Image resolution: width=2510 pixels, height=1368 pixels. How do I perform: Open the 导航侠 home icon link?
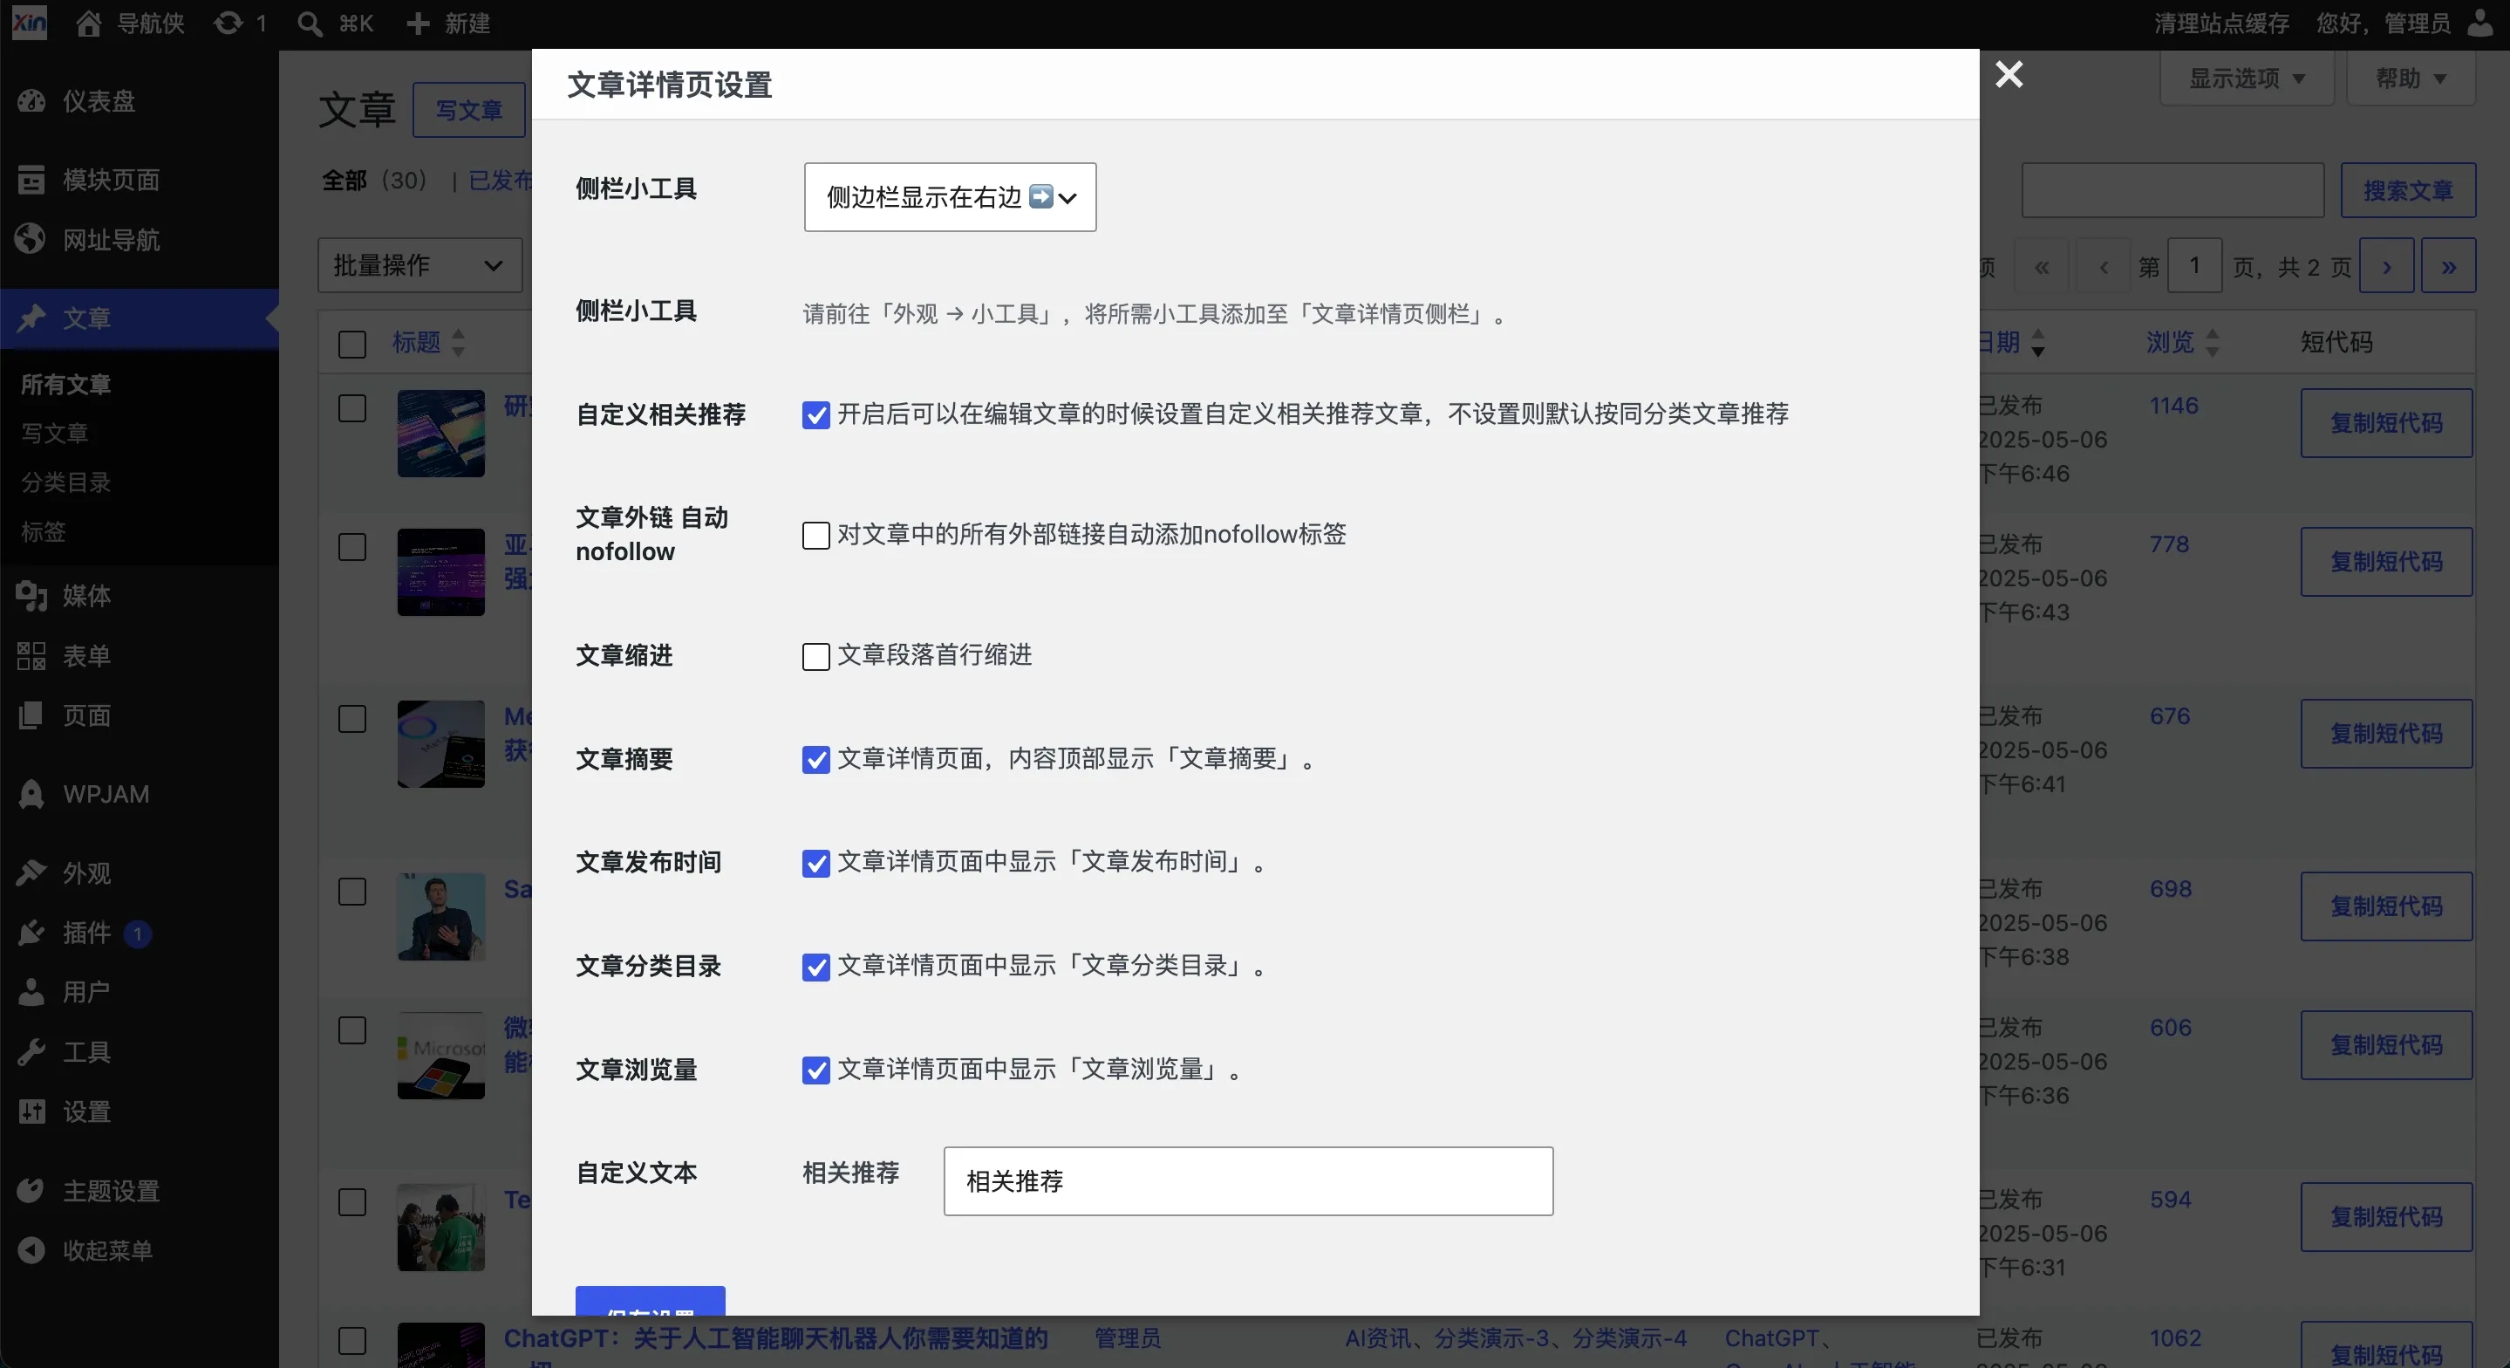point(89,24)
